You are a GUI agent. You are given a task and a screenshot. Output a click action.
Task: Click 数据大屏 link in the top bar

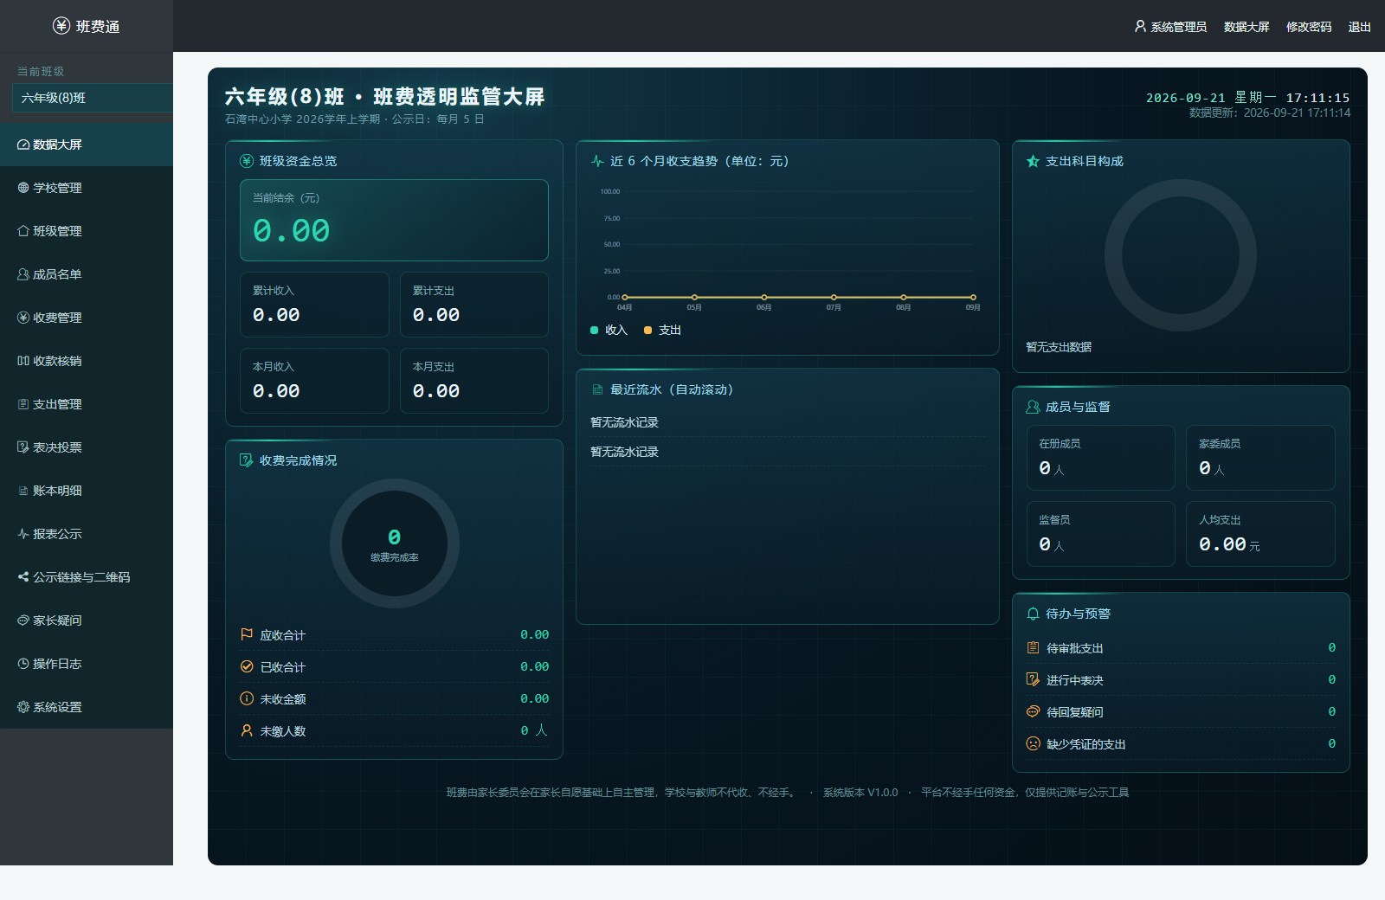point(1246,27)
